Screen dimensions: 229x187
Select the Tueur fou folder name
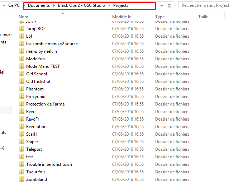(x=35, y=172)
